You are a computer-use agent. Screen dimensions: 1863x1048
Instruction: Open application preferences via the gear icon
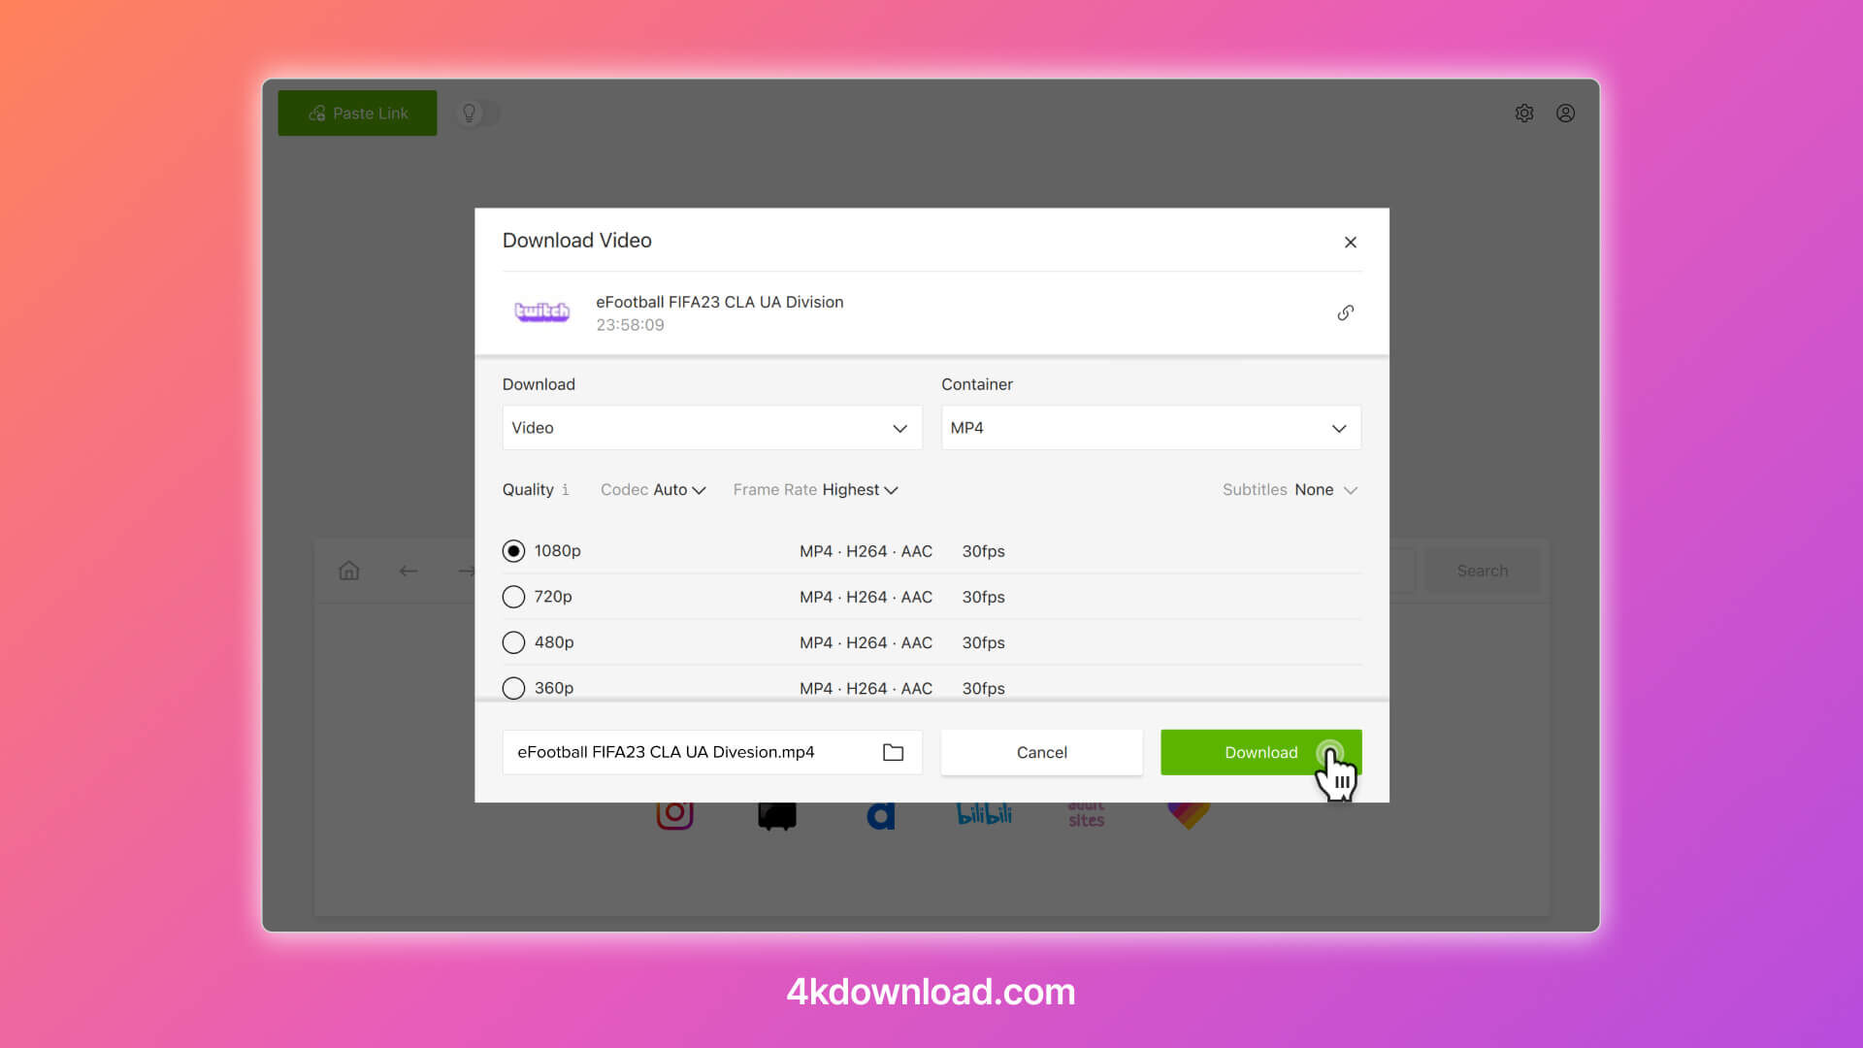point(1524,114)
